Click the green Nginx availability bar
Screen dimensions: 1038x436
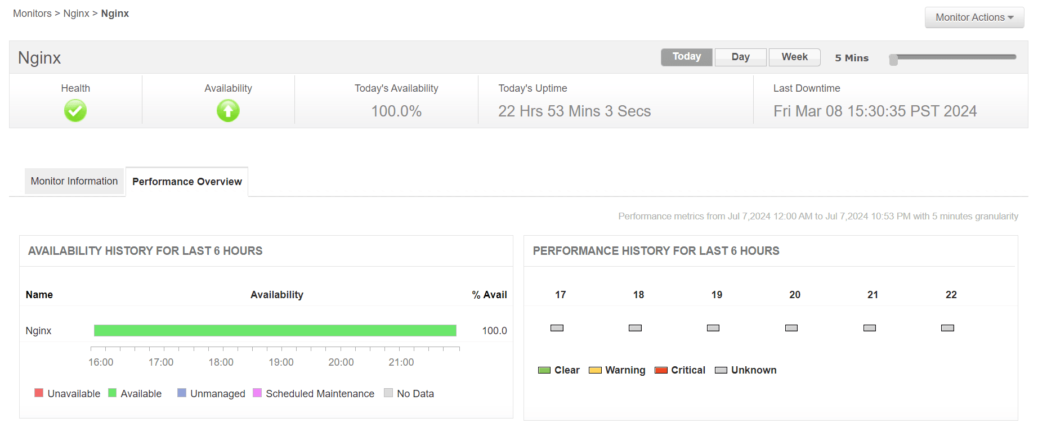275,331
